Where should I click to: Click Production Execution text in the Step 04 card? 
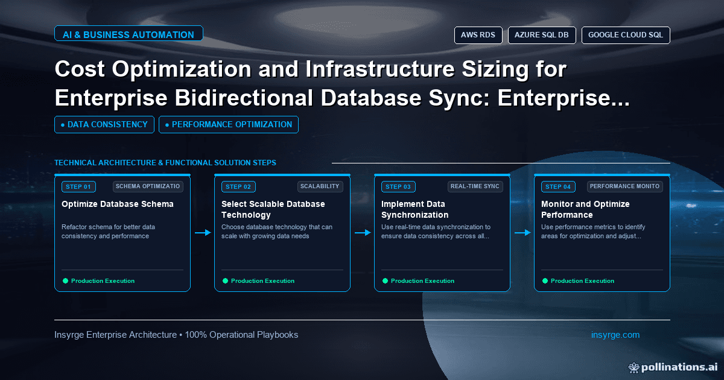[582, 281]
